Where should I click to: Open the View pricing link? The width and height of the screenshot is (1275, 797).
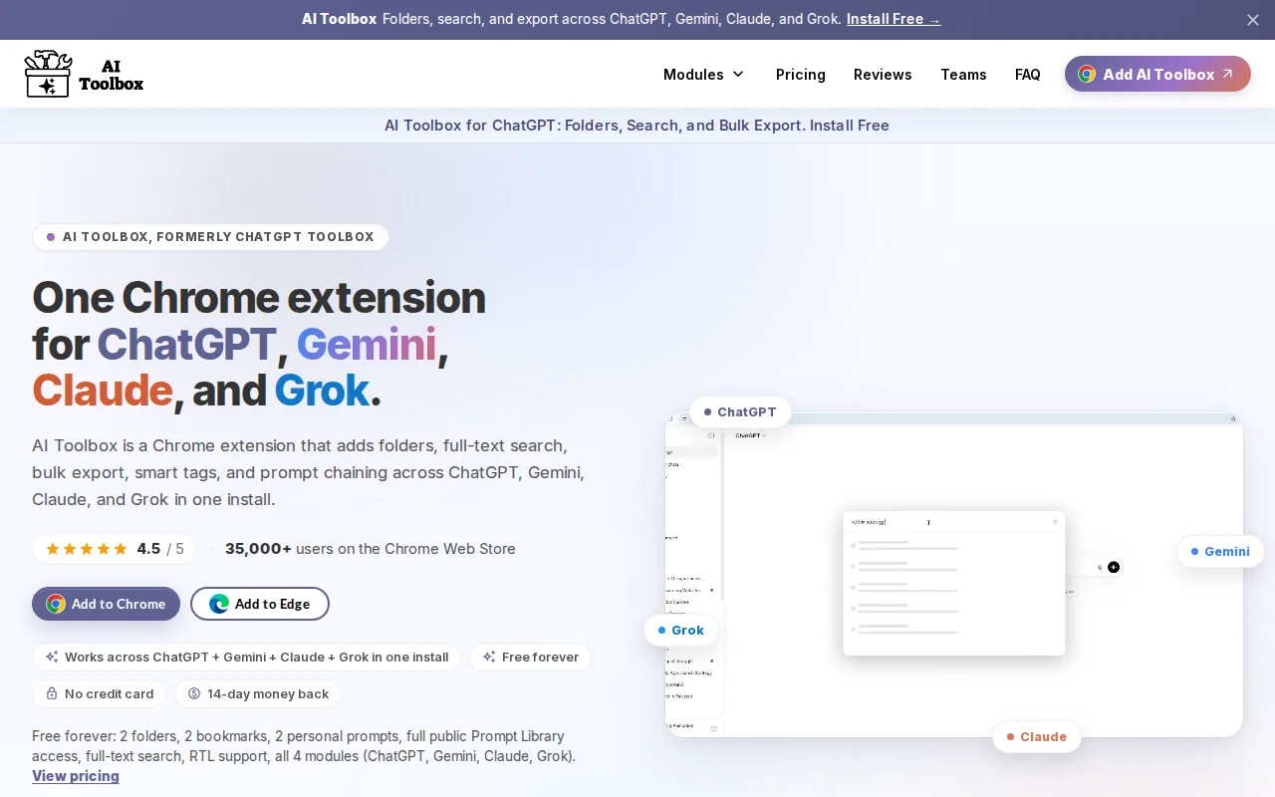coord(76,776)
